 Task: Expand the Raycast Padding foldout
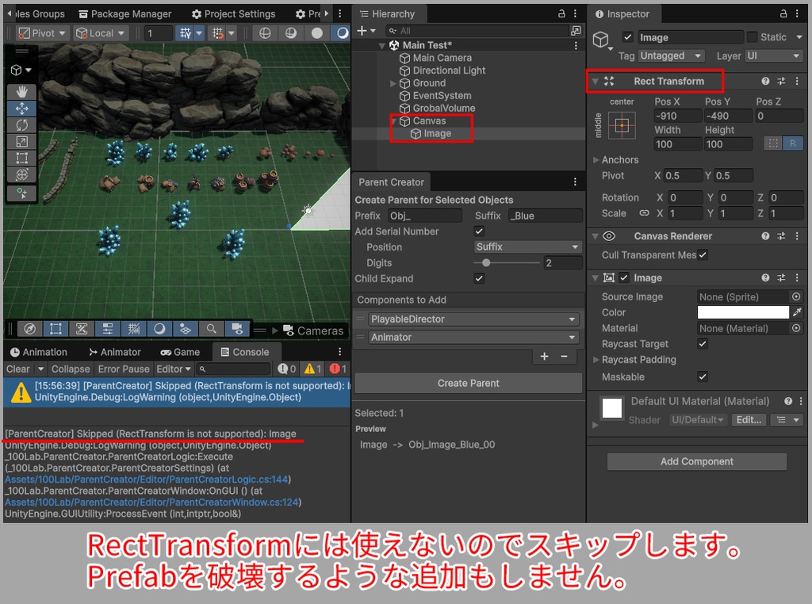(x=596, y=360)
